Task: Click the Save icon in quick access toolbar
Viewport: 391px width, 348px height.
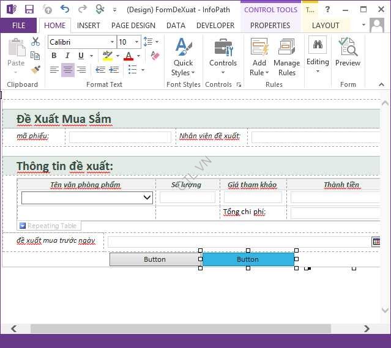Action: 29,9
